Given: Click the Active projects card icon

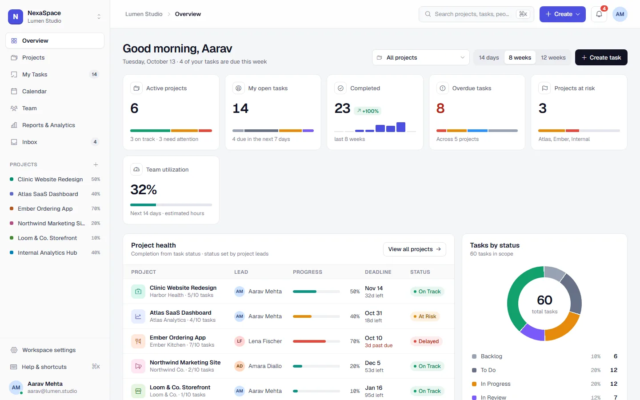Looking at the screenshot, I should [136, 88].
